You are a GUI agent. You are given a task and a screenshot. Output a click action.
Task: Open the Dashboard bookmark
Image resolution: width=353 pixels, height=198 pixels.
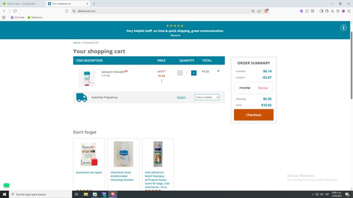tap(35, 17)
